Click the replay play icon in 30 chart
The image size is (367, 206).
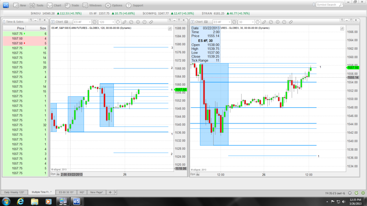pyautogui.click(x=277, y=22)
